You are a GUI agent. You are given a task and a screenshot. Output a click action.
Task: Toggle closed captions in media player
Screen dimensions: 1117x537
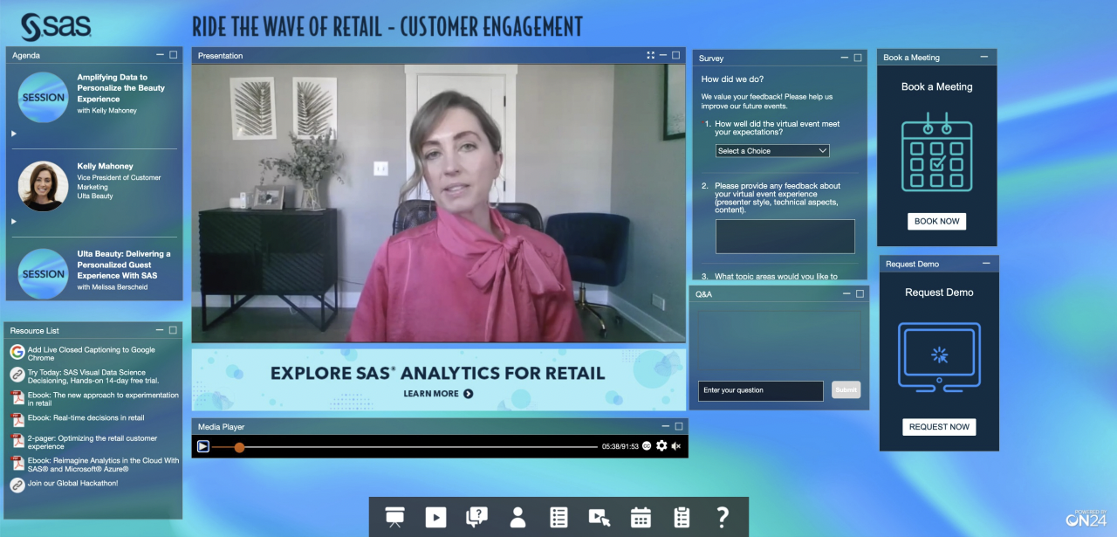[x=647, y=446]
